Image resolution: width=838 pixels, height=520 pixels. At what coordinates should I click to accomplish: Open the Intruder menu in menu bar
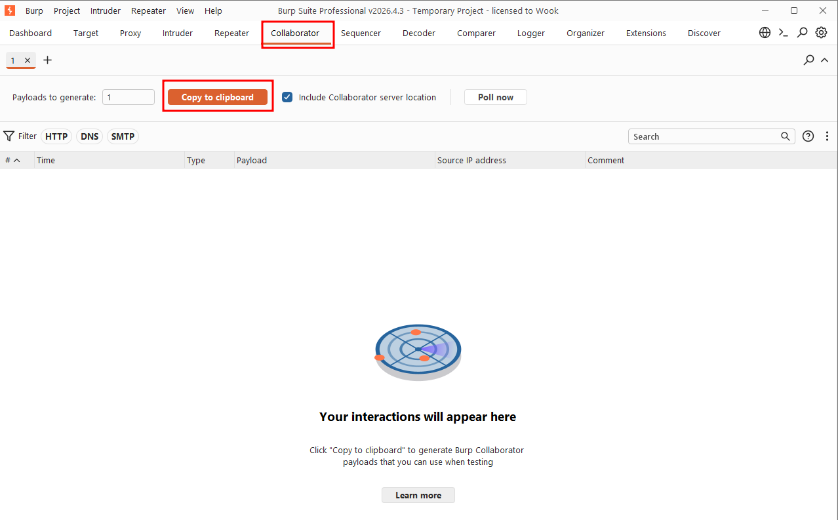pos(106,11)
